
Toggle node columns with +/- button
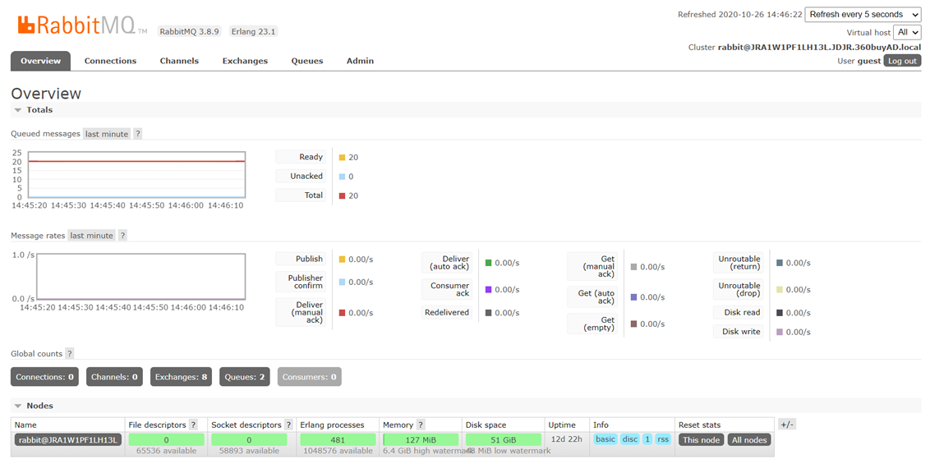click(786, 425)
